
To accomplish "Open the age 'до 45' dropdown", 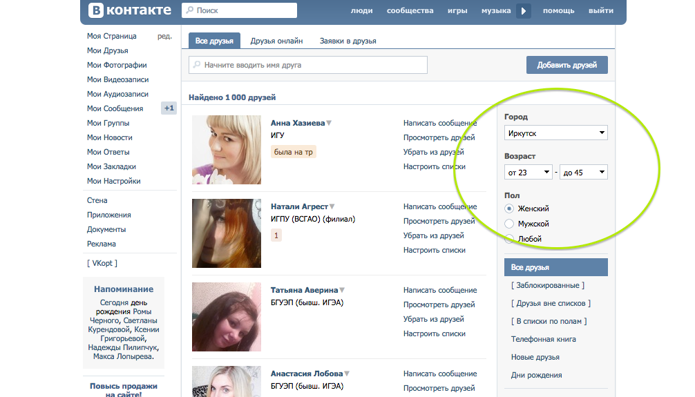I will [x=584, y=173].
